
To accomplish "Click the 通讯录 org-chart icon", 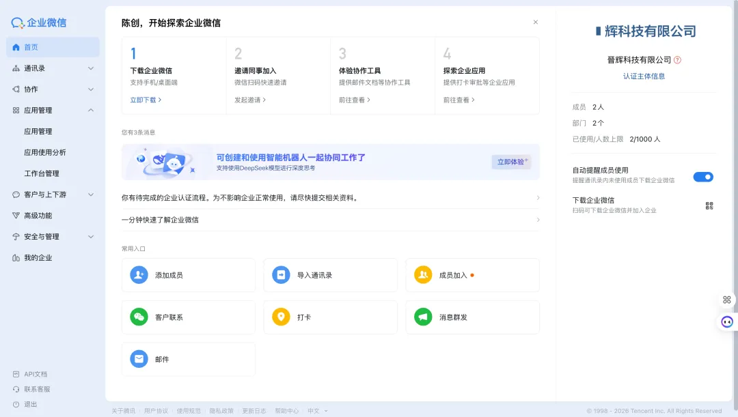I will pyautogui.click(x=16, y=68).
